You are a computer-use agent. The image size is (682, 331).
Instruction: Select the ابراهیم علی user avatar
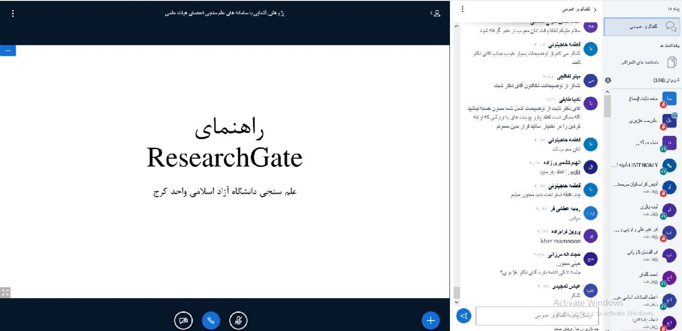click(x=669, y=232)
